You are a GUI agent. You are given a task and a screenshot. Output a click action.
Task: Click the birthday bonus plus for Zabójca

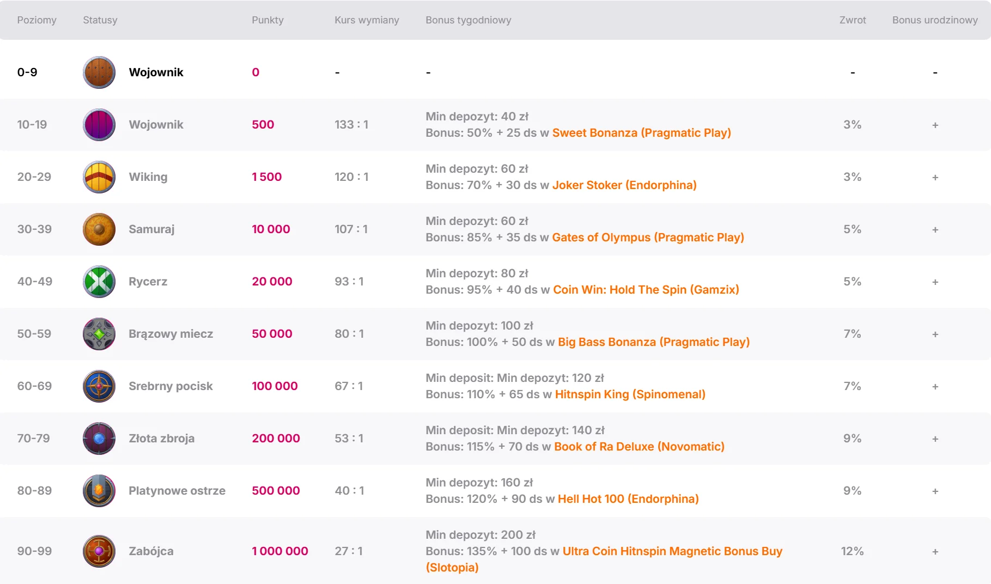click(x=935, y=552)
